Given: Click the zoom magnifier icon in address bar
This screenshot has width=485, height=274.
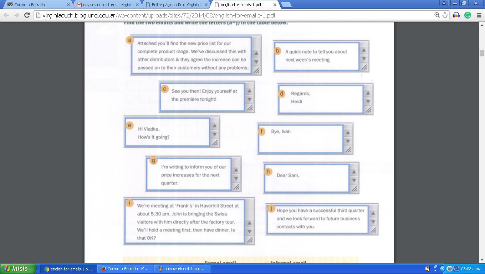Looking at the screenshot, I should [x=437, y=15].
